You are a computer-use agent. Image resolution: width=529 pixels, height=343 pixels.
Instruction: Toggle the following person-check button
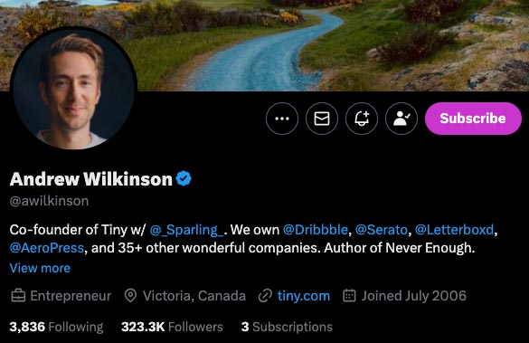click(401, 119)
